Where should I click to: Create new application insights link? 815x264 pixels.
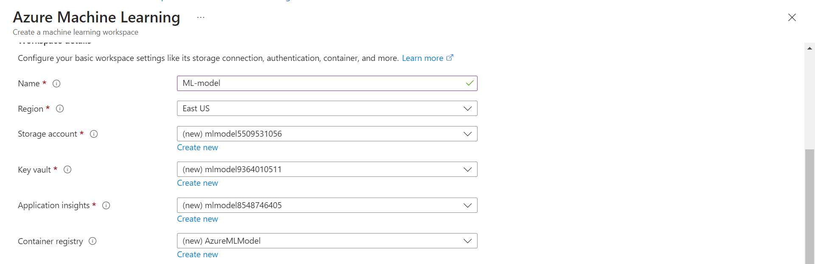point(197,219)
